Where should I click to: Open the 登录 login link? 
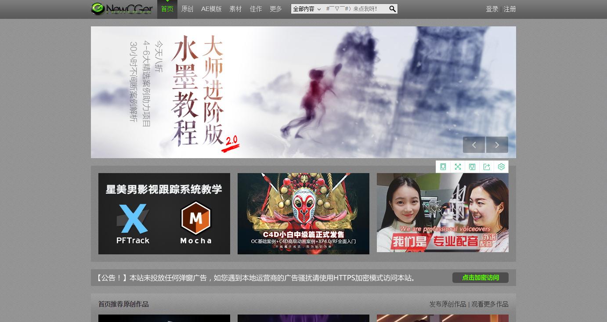coord(492,9)
